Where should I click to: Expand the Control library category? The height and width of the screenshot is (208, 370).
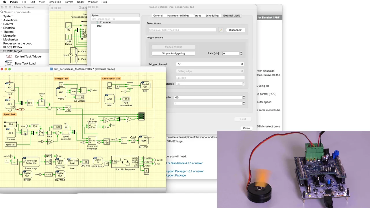8,24
